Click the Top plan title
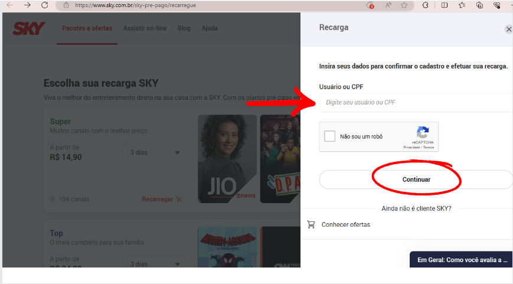This screenshot has width=513, height=284. (x=56, y=233)
